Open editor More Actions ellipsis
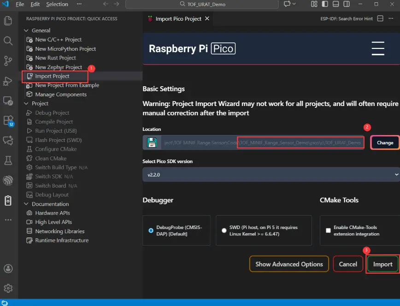Screen dimensions: 400x306 (x=391, y=18)
